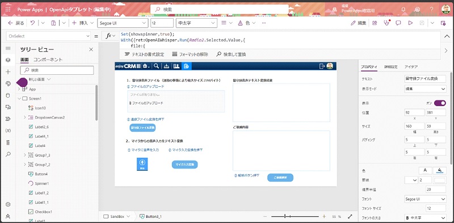Open the property selector OnSelect dropdown
The width and height of the screenshot is (454, 223).
pos(48,36)
